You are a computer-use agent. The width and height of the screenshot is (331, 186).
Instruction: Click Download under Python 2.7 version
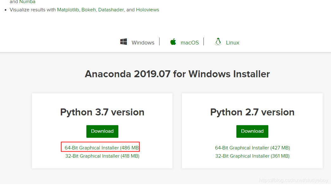click(252, 131)
